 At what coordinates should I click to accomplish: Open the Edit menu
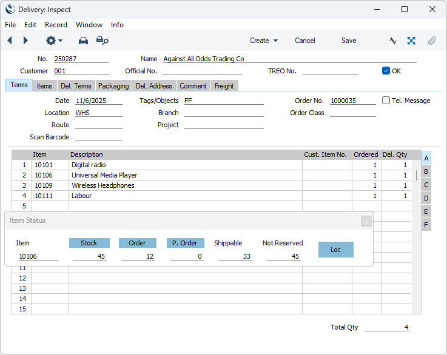point(30,25)
